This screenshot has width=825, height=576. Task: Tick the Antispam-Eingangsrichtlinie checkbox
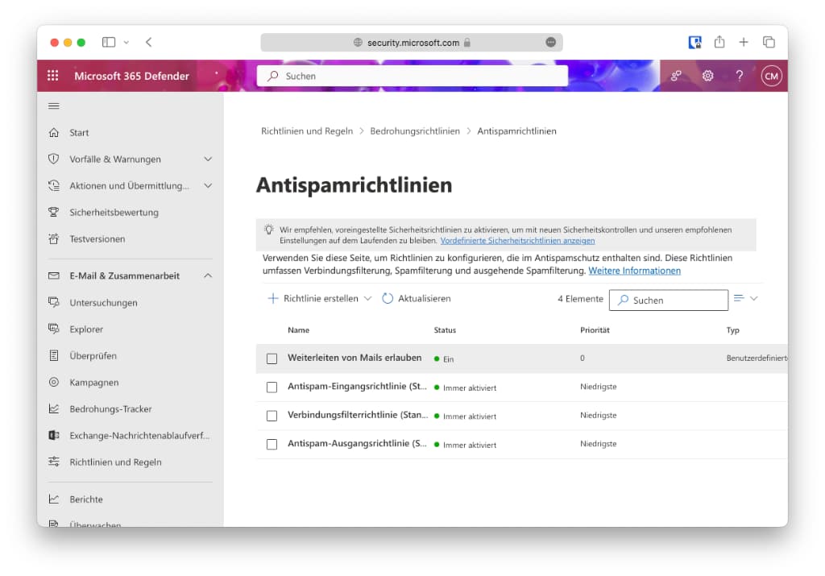tap(272, 387)
